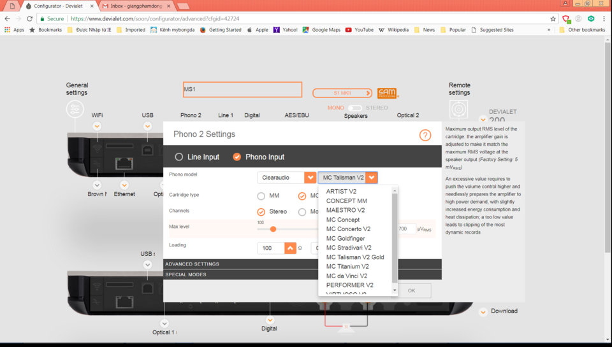Click the WiFi chevron arrow icon
Viewport: 612px width, 347px height.
click(x=97, y=126)
